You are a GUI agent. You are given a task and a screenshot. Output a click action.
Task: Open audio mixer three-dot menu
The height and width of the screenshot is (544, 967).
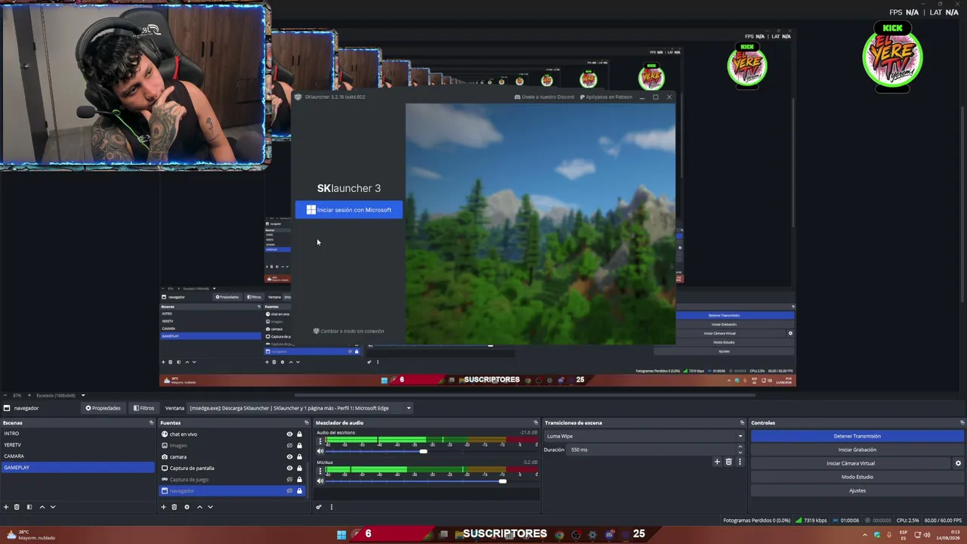[x=331, y=507]
